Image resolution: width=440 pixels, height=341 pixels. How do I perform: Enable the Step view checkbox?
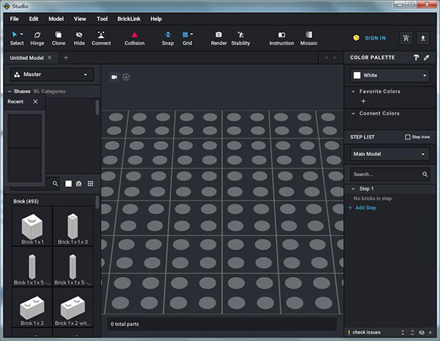tap(408, 137)
